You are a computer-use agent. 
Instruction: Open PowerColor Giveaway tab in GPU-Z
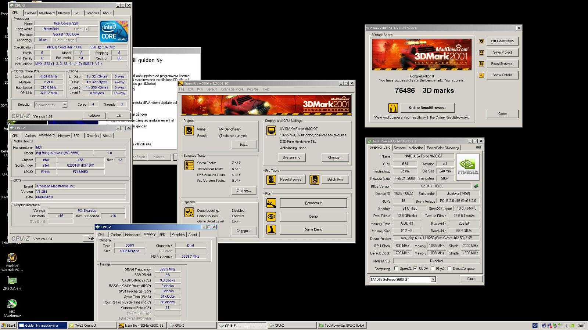click(x=443, y=148)
